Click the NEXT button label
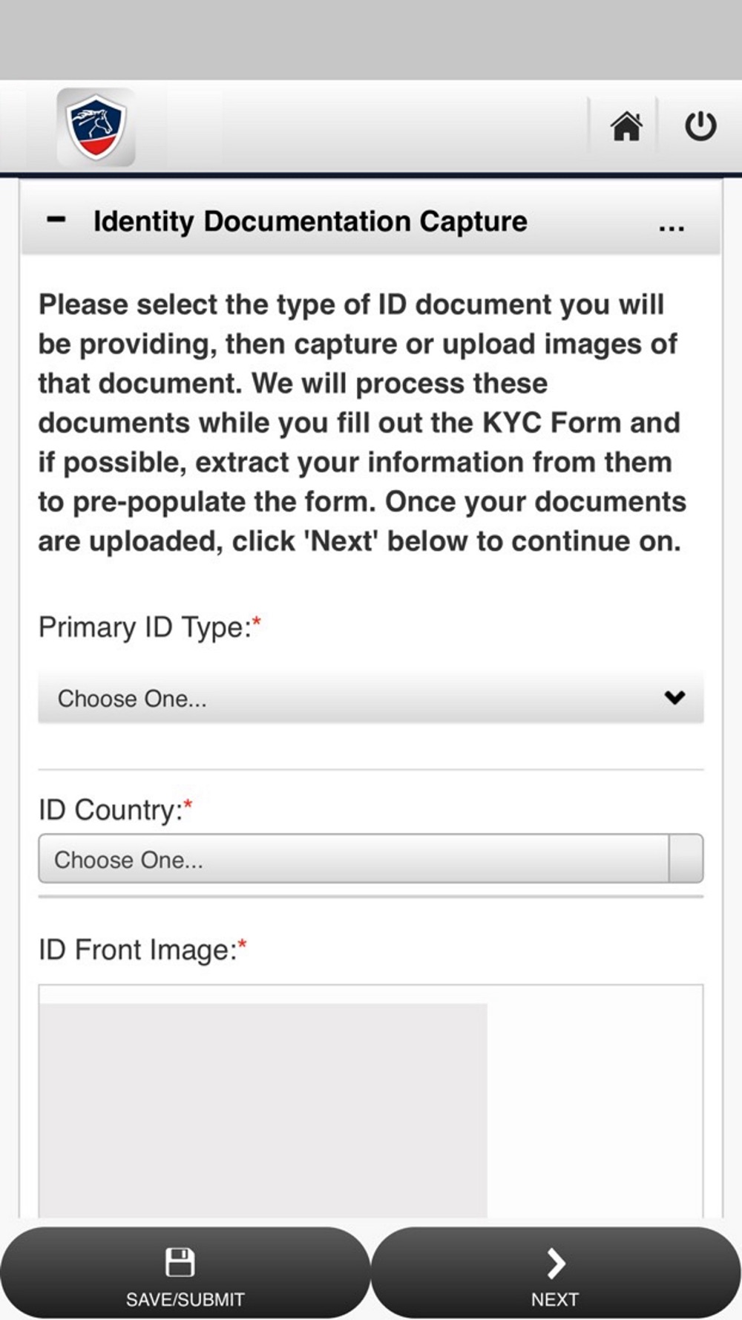The height and width of the screenshot is (1320, 742). 555,1299
